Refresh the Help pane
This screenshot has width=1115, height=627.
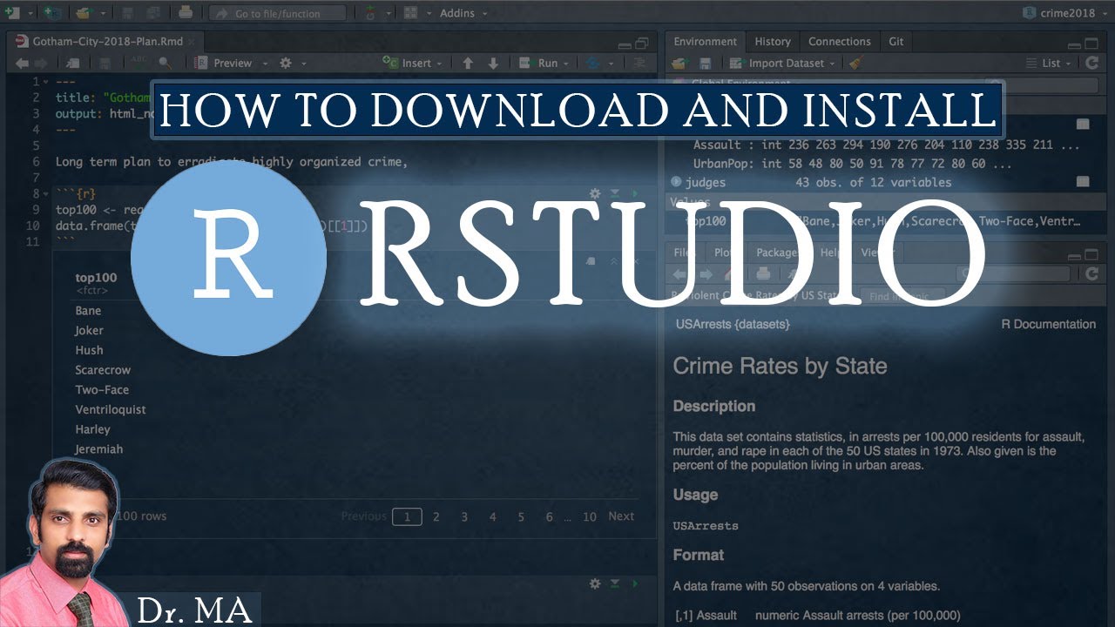point(1092,273)
